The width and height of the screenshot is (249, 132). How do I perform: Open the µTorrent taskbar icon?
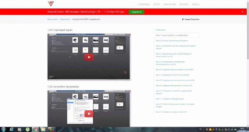click(x=27, y=129)
